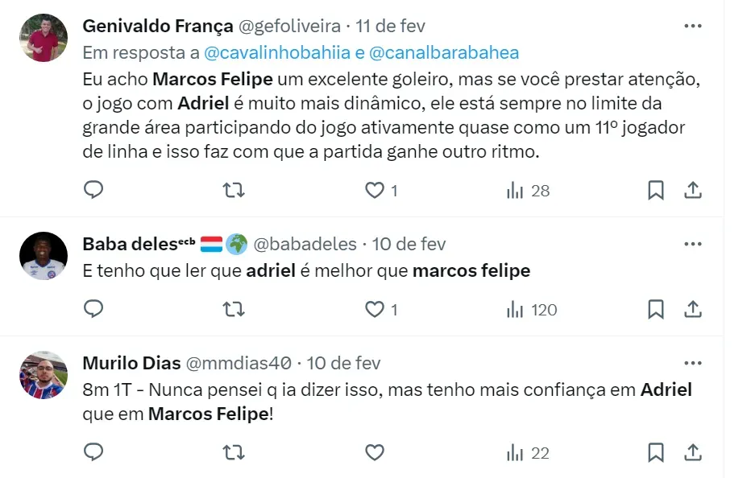The height and width of the screenshot is (478, 747).
Task: Like Genivaldo França's tweet
Action: pyautogui.click(x=375, y=190)
